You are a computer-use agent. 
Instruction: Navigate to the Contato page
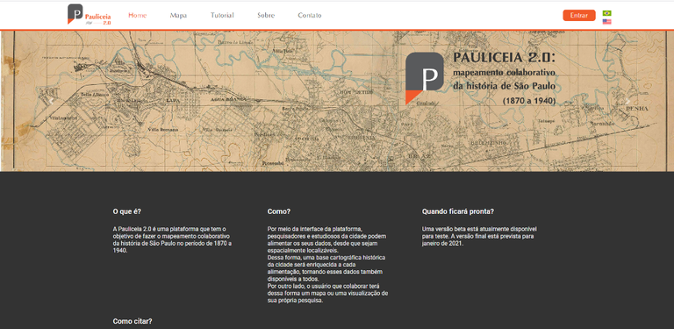click(x=310, y=16)
